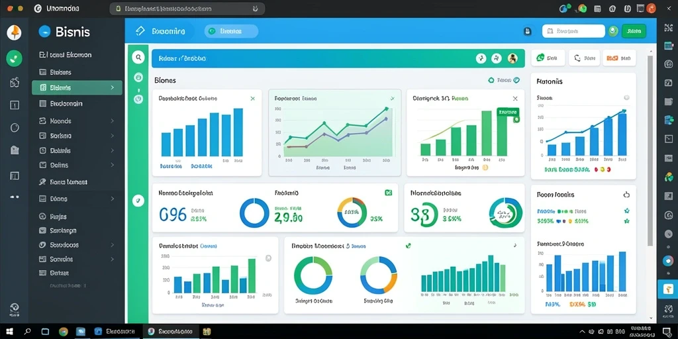The height and width of the screenshot is (339, 678).
Task: Click the orange-badge button above Rutonlis panel
Action: coord(619,58)
